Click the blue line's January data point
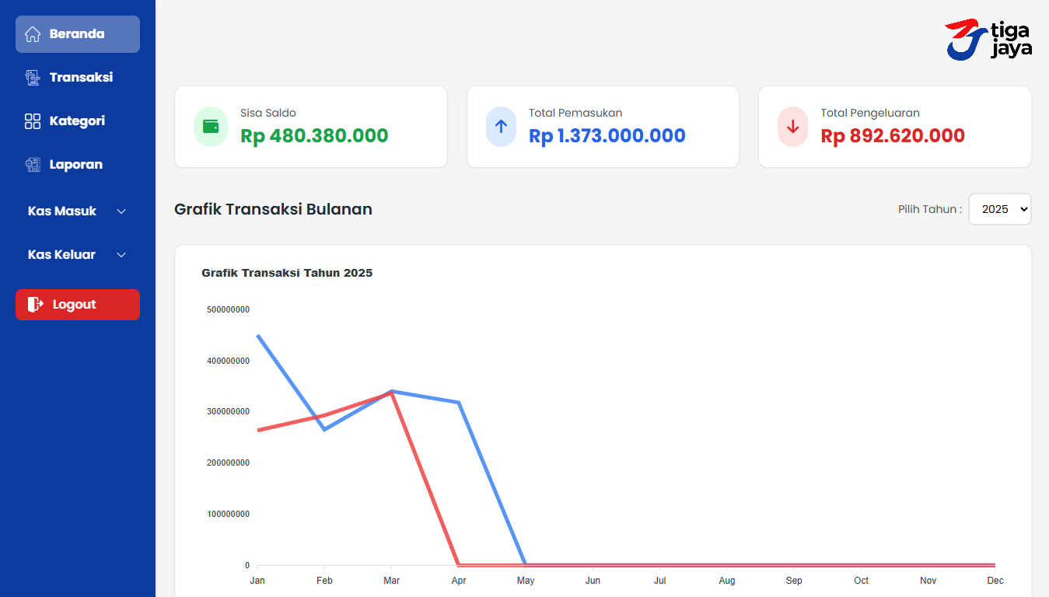The width and height of the screenshot is (1049, 597). click(257, 335)
